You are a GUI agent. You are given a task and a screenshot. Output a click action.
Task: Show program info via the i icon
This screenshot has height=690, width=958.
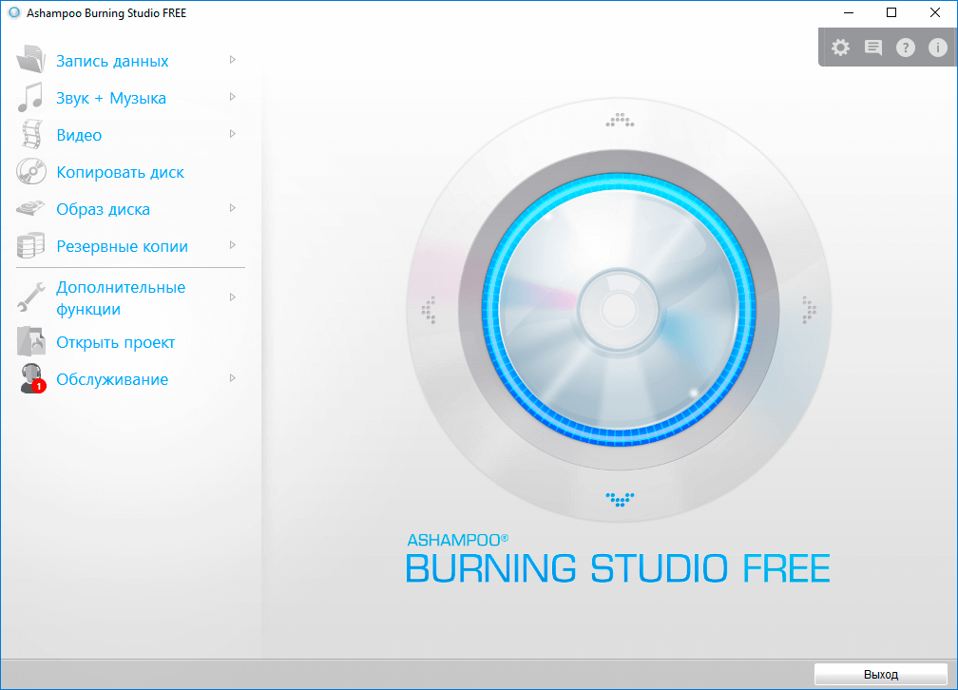937,48
